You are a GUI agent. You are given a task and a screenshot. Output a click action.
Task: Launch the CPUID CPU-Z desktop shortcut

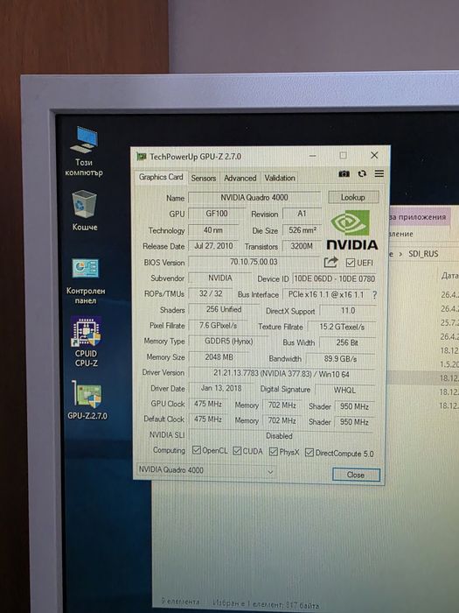coord(87,342)
